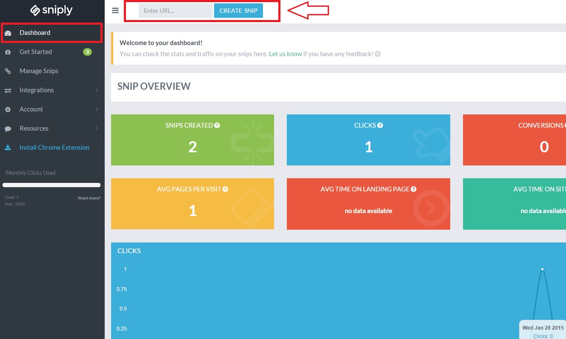Click the gear icon beside Account
566x339 pixels.
click(8, 110)
